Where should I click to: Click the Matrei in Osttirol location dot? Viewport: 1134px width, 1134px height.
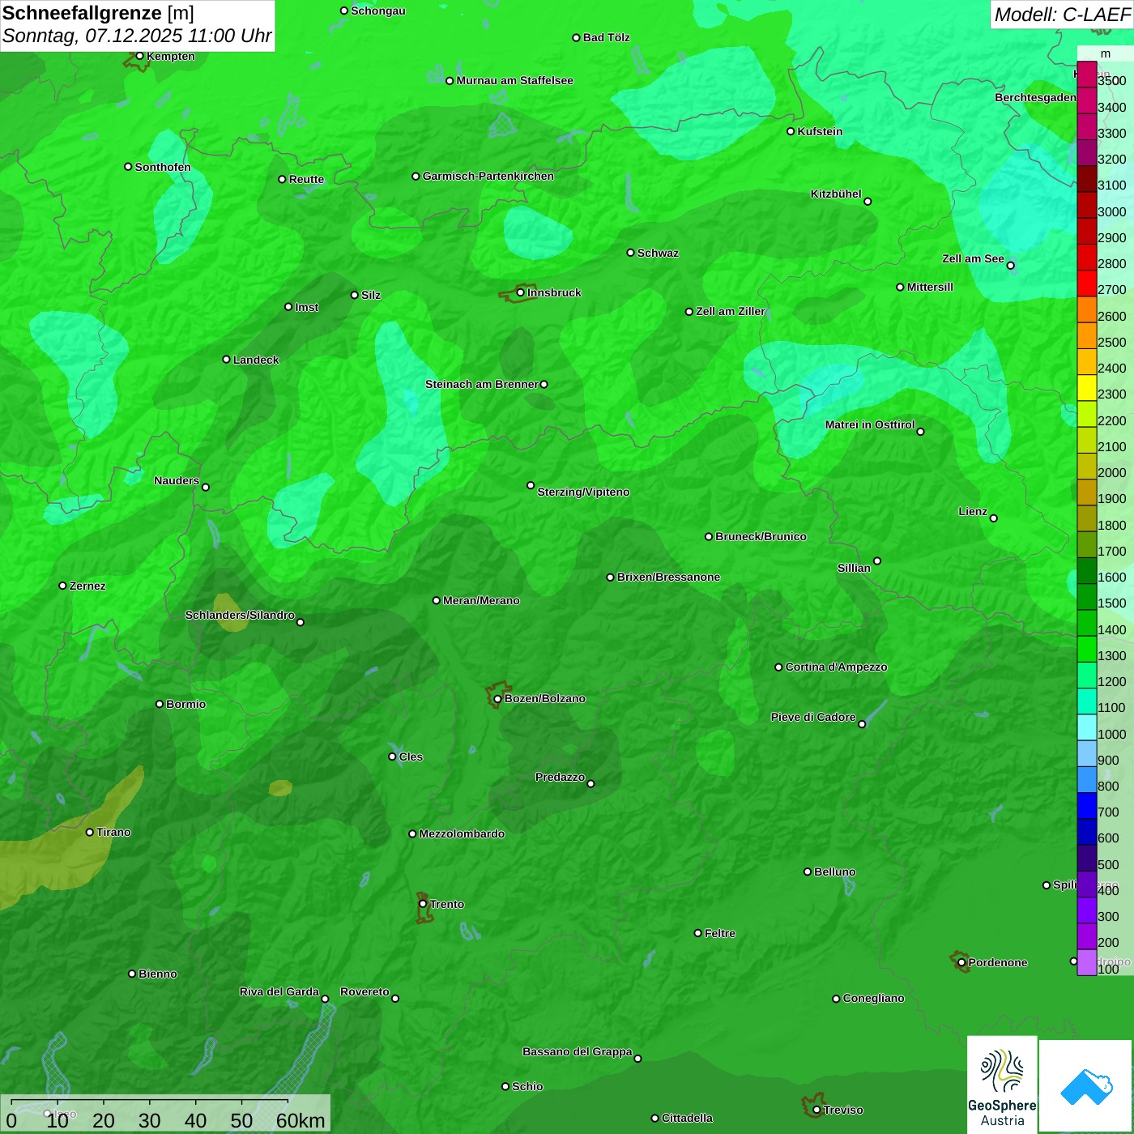pos(920,432)
